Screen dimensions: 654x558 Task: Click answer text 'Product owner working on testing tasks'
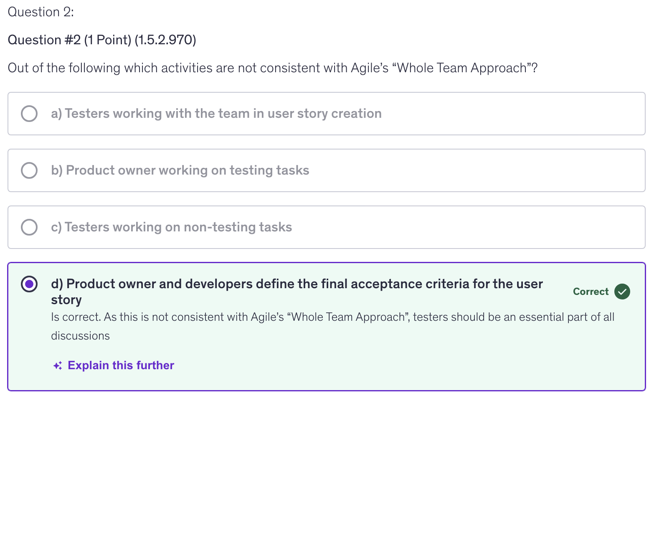tap(180, 170)
